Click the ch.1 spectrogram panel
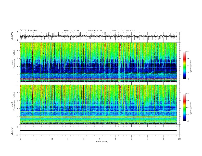This screenshot has height=156, width=202. pos(98,62)
